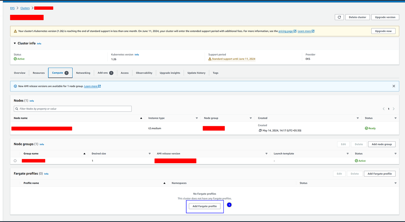Sort Nodes table by Status arrow
Screen dimensions: 405x222
(x=395, y=118)
